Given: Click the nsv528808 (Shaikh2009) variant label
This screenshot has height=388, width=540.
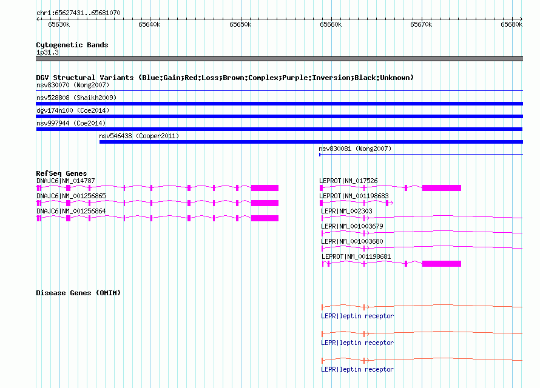Looking at the screenshot, I should pos(76,98).
